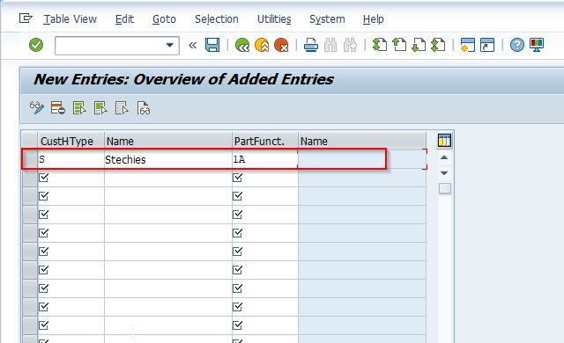The image size is (564, 343).
Task: Open the command field dropdown arrow
Action: click(170, 45)
